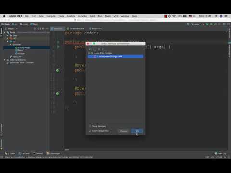Screen dimensions: 231x173
Task: Open the Navigate menu
Action: click(x=51, y=16)
